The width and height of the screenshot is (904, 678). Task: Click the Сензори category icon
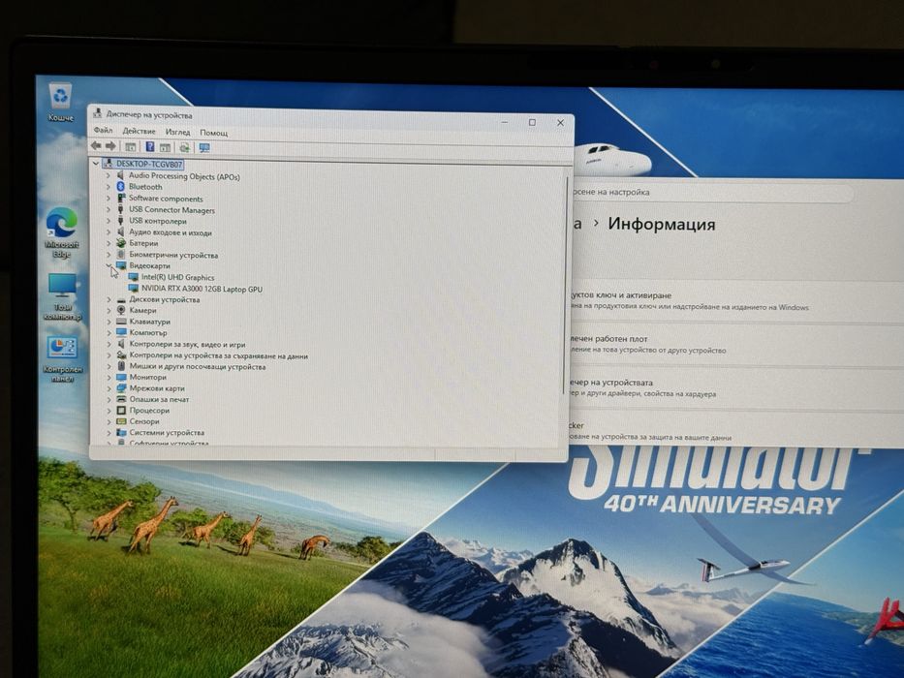(x=121, y=421)
